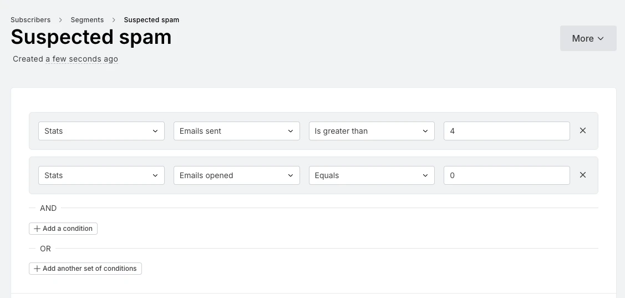
Task: Open the More actions menu
Action: point(588,38)
